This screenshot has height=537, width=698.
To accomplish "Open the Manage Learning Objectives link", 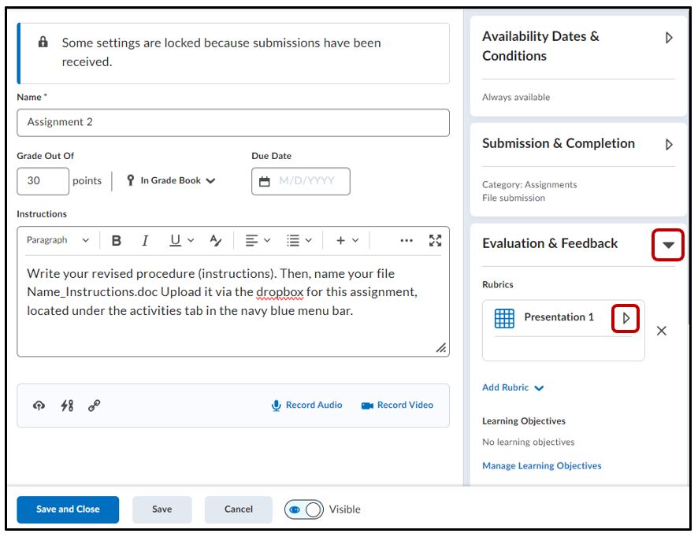I will [541, 466].
